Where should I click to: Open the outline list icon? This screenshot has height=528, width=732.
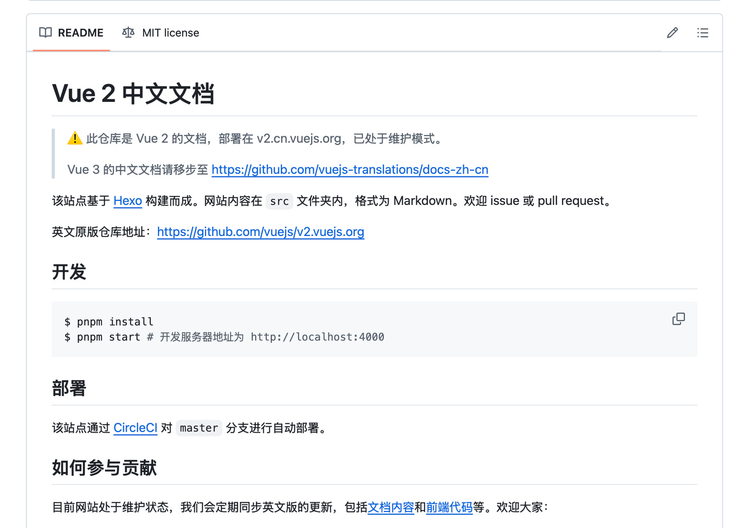coord(702,33)
